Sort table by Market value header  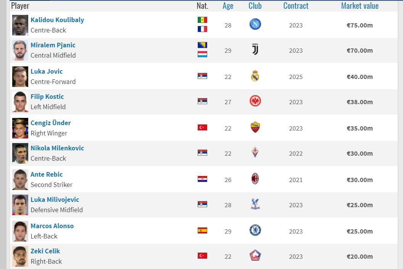[x=359, y=6]
